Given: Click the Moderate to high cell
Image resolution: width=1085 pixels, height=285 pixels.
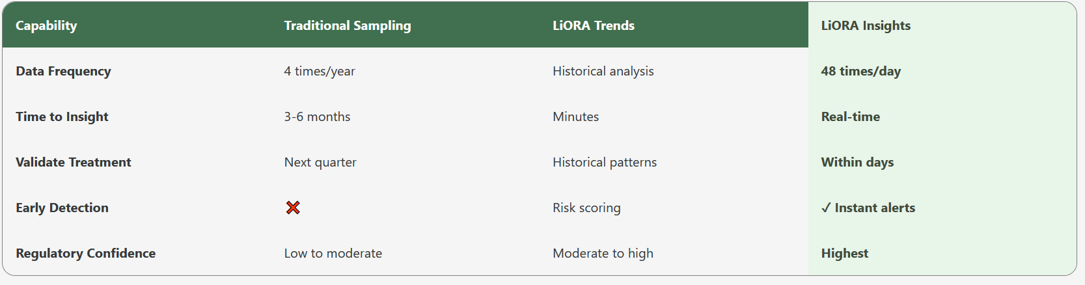Looking at the screenshot, I should (x=602, y=253).
